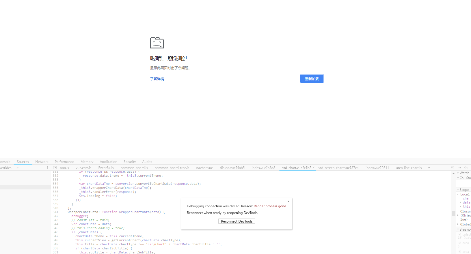Open the navigator three-dot options menu
Viewport: 471px width, 254px height.
(x=48, y=168)
